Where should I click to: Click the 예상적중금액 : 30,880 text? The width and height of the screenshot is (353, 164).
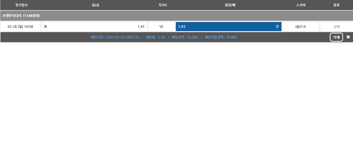pyautogui.click(x=221, y=37)
